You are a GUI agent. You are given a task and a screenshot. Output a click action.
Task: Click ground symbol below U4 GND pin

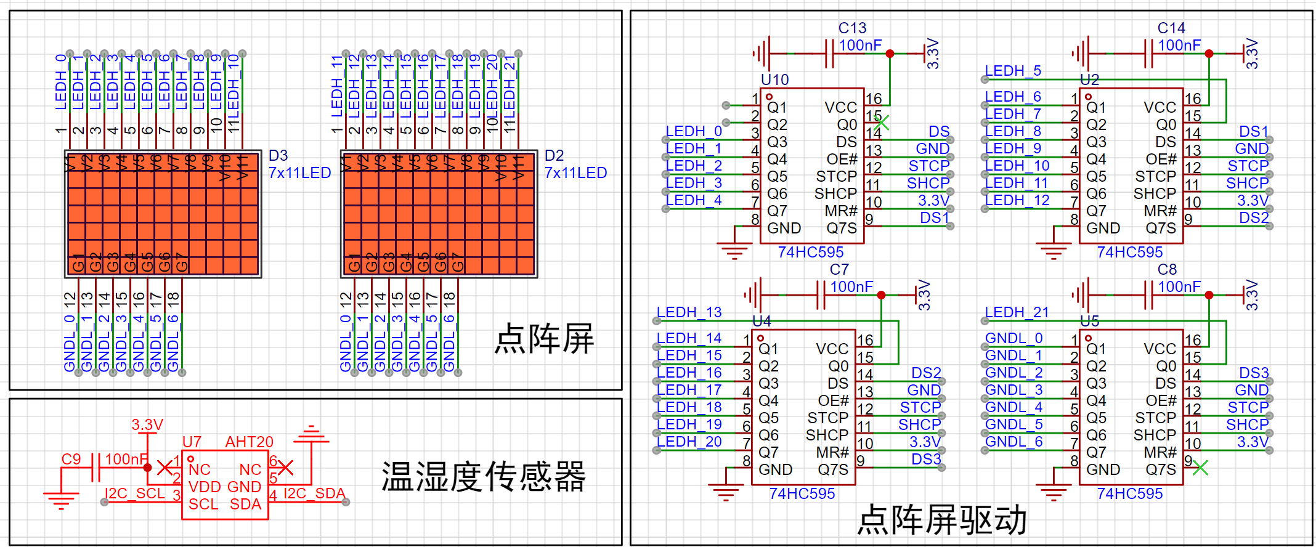click(726, 492)
